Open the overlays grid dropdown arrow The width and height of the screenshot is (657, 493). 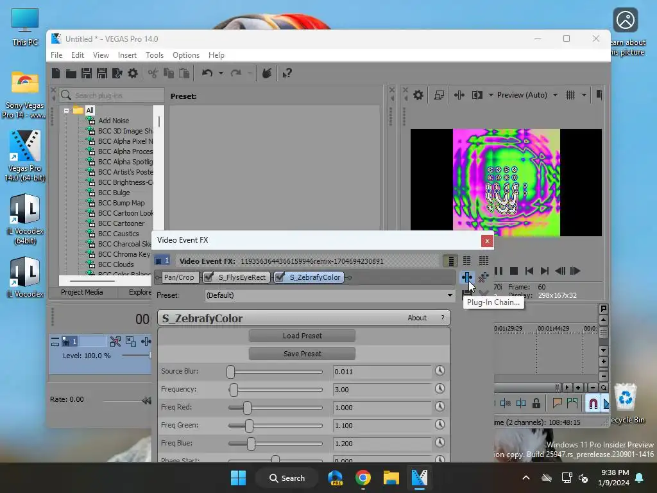click(584, 95)
